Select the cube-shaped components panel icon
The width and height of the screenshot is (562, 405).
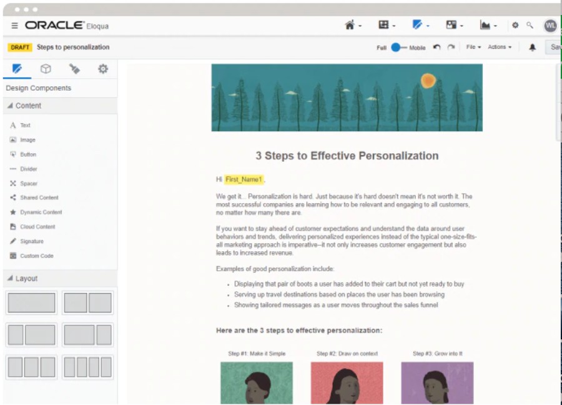pos(46,69)
